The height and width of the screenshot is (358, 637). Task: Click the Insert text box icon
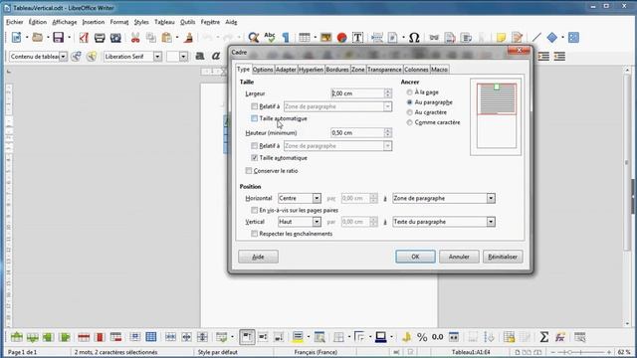pyautogui.click(x=357, y=38)
